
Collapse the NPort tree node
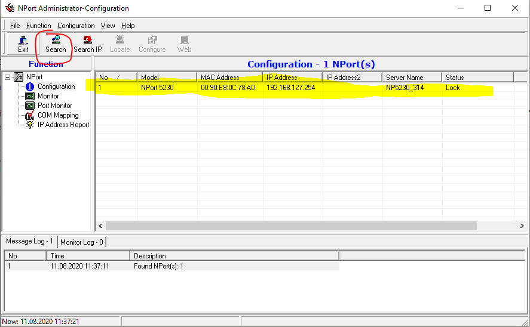pyautogui.click(x=8, y=78)
